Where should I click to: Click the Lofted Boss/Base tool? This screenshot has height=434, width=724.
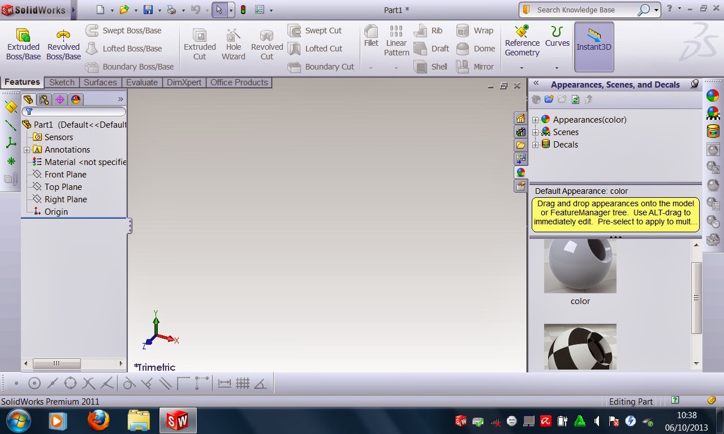(123, 49)
